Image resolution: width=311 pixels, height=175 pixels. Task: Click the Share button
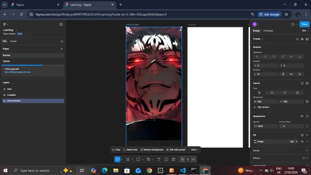pos(304,24)
